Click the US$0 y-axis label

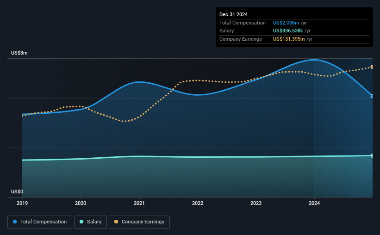[17, 192]
